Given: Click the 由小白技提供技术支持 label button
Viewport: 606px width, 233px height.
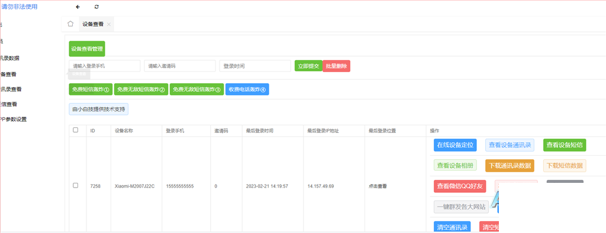Looking at the screenshot, I should 99,109.
